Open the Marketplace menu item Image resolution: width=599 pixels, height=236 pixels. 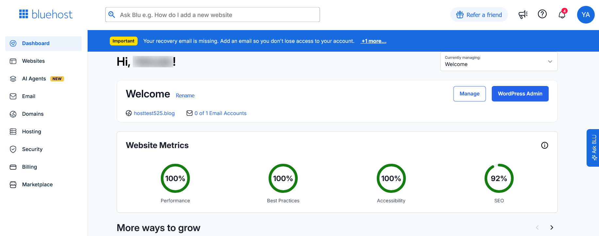point(43,185)
